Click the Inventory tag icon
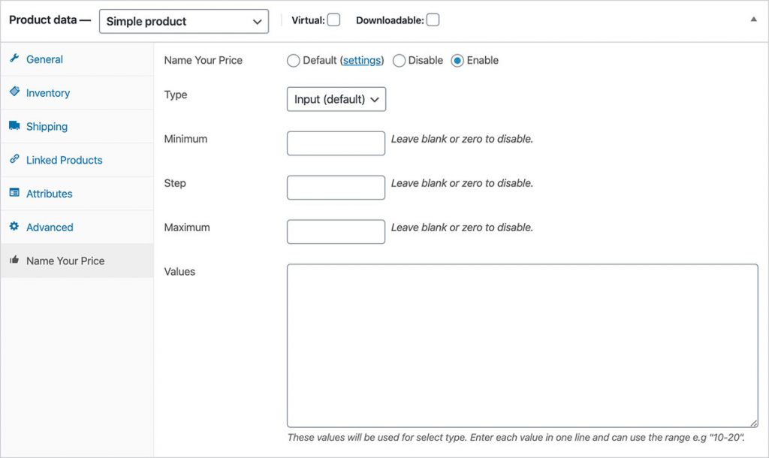 [x=14, y=92]
